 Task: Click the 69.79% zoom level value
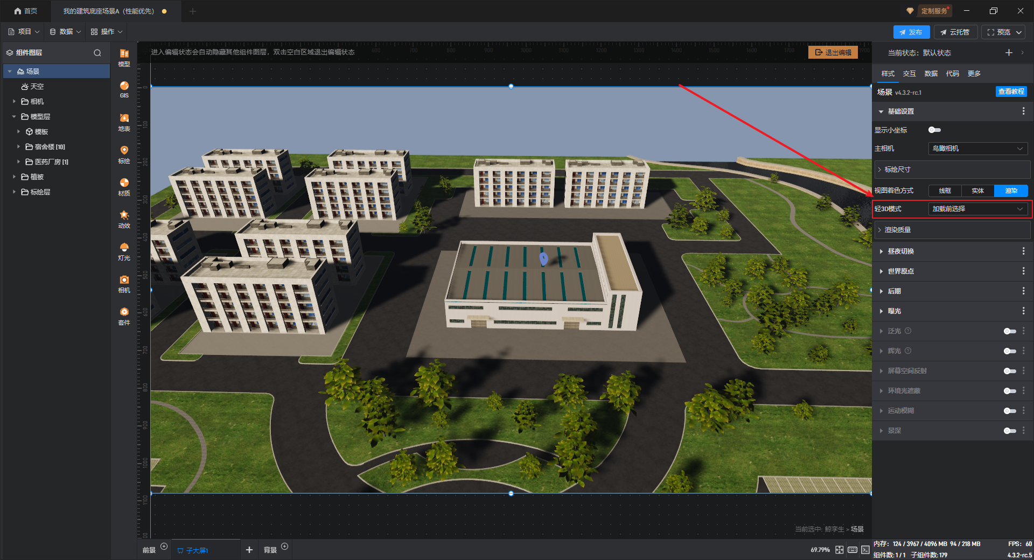820,550
